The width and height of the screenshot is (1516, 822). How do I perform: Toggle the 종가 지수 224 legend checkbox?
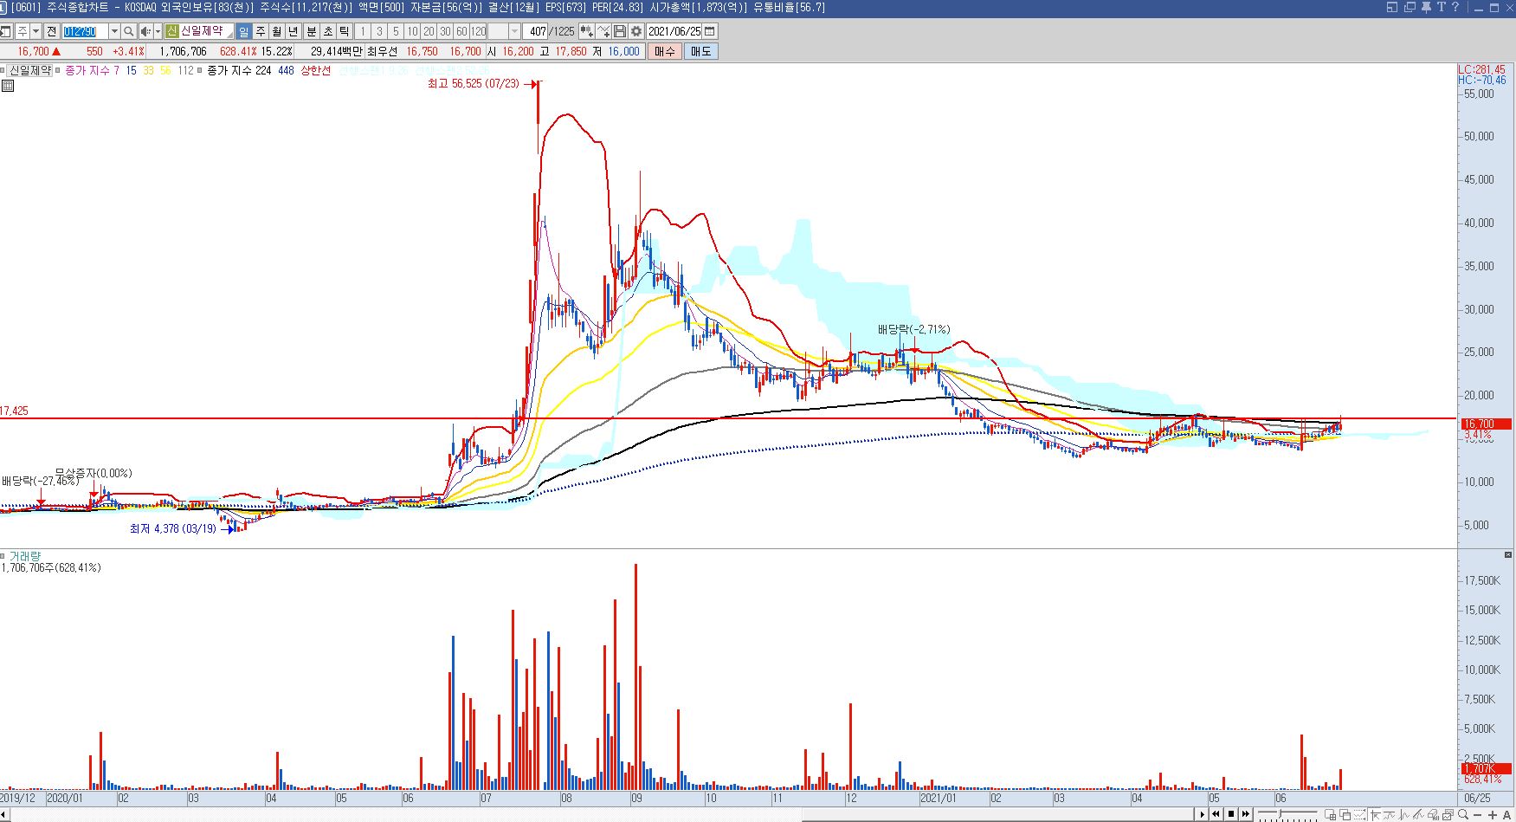pyautogui.click(x=200, y=71)
